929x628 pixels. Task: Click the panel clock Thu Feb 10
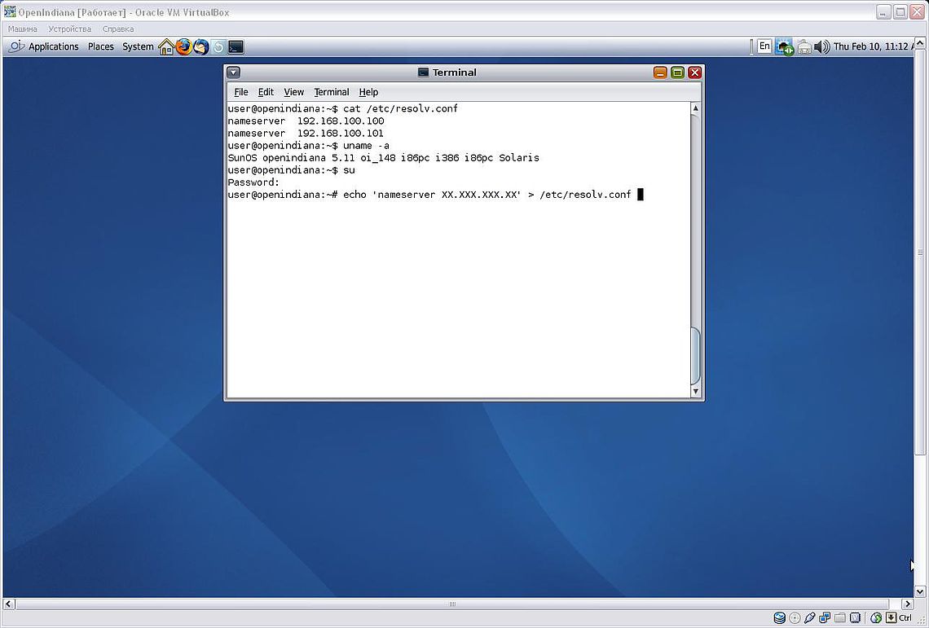pyautogui.click(x=874, y=46)
